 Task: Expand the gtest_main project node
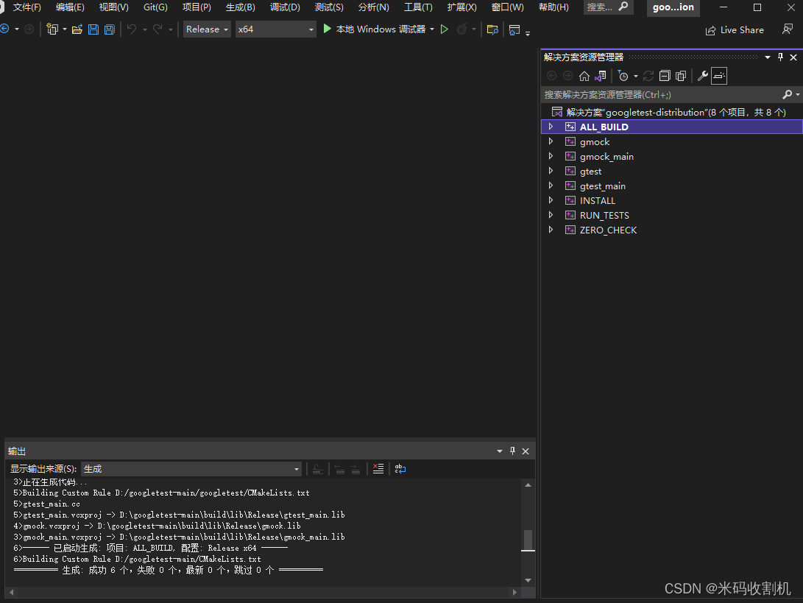[551, 186]
